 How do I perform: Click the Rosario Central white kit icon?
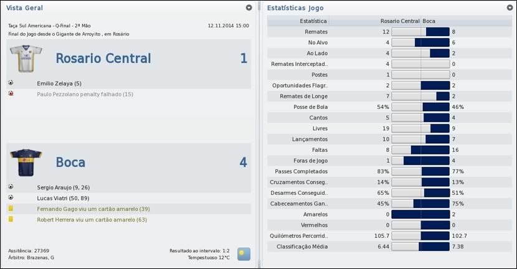pos(26,59)
